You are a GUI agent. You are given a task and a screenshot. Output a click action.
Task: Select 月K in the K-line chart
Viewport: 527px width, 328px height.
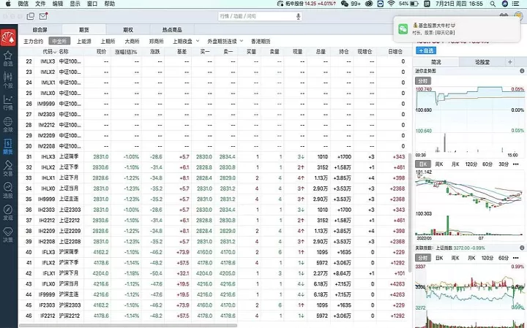[455, 164]
